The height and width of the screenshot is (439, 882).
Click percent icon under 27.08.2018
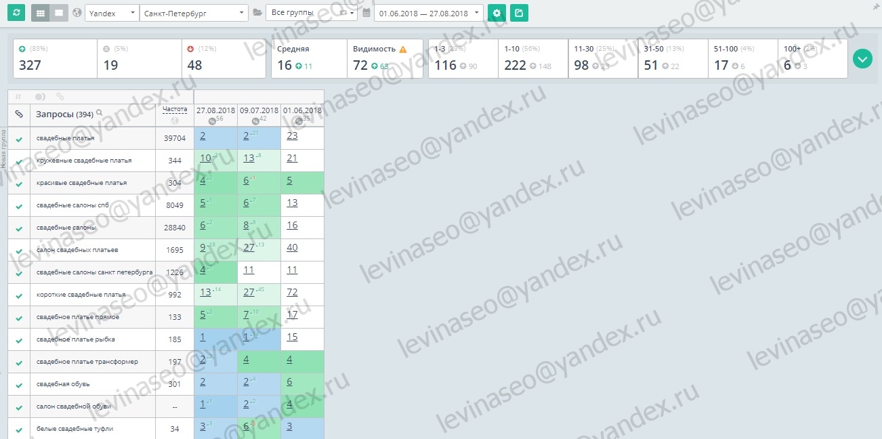212,121
